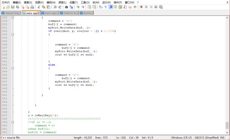Open the 视图(V) menu
The image size is (230, 140).
pos(39,3)
